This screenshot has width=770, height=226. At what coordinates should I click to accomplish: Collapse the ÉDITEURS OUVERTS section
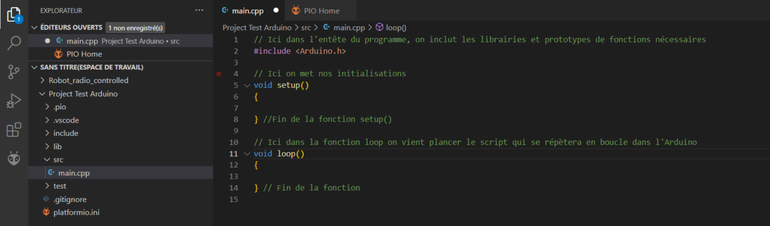(67, 27)
